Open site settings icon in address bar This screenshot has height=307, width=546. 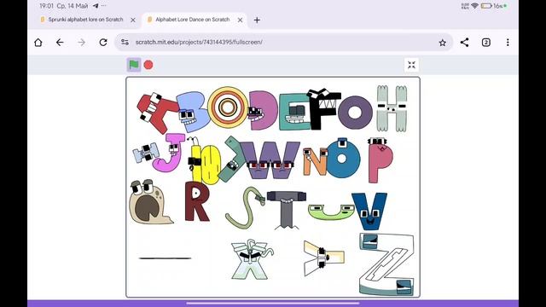click(125, 42)
